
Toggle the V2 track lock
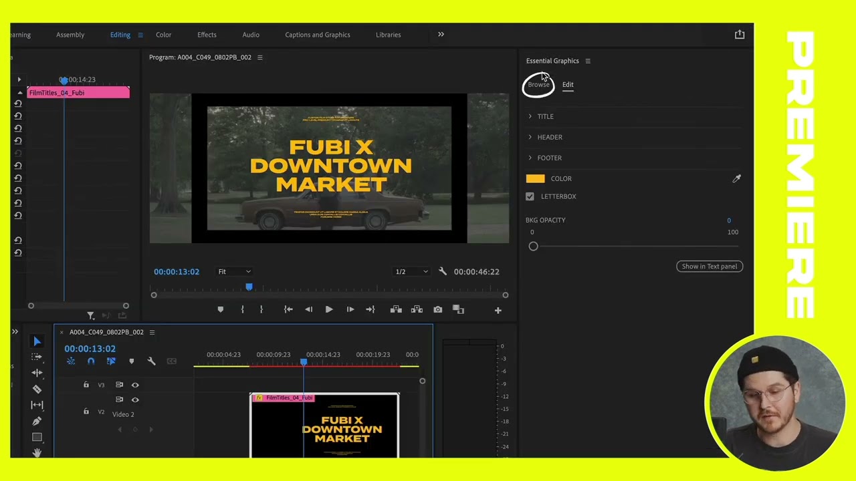pyautogui.click(x=86, y=412)
